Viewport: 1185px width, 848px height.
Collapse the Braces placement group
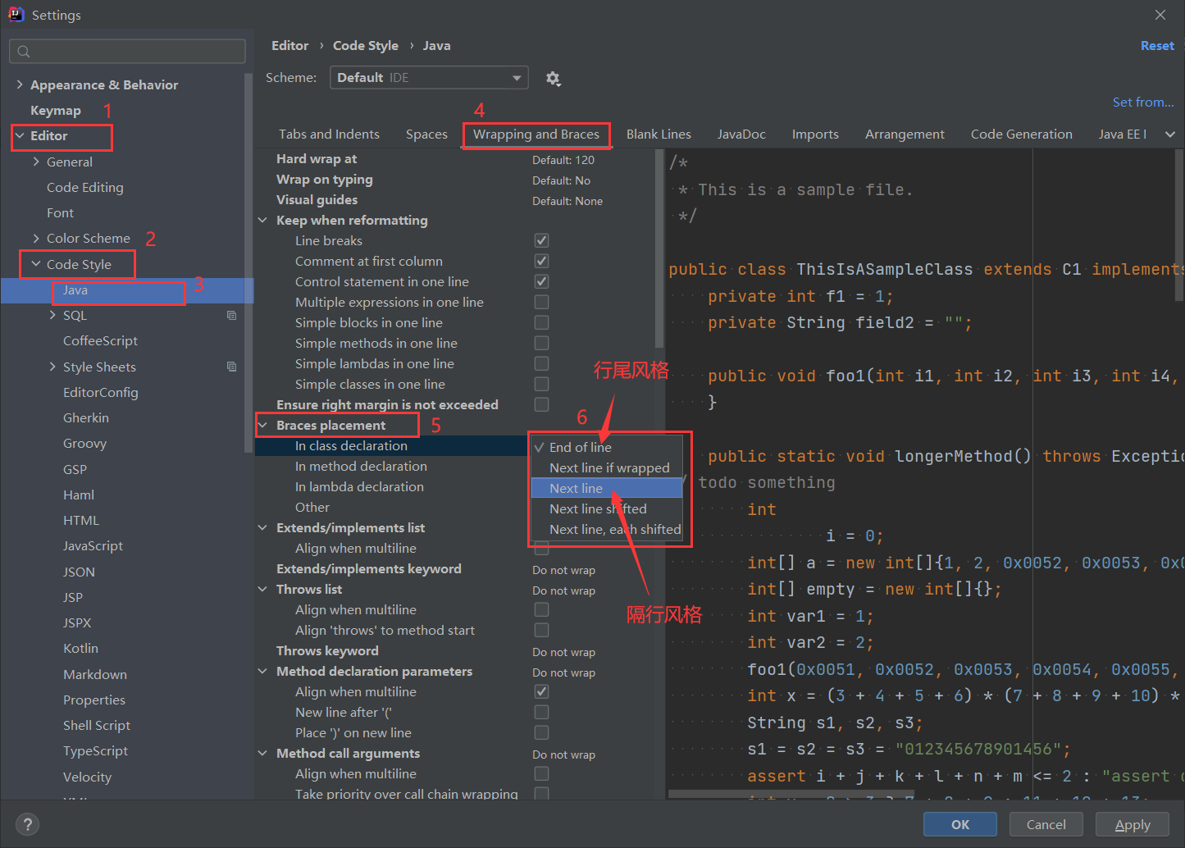(x=262, y=425)
